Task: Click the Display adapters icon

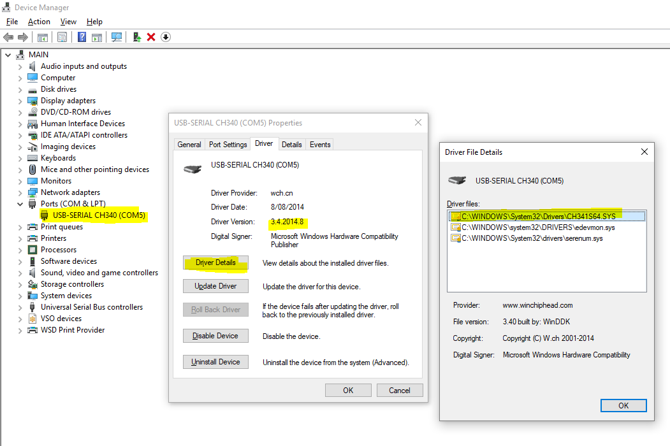Action: point(33,101)
